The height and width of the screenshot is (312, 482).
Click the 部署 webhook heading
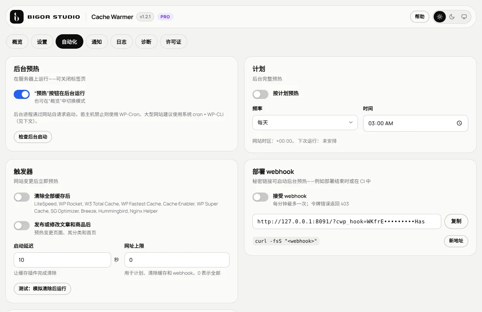click(273, 172)
